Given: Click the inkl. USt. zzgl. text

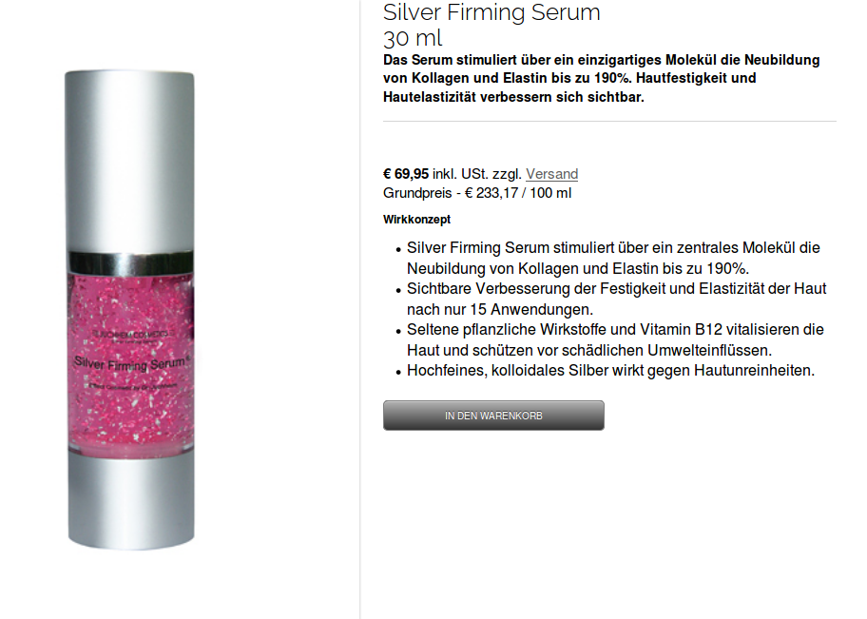Looking at the screenshot, I should tap(476, 174).
